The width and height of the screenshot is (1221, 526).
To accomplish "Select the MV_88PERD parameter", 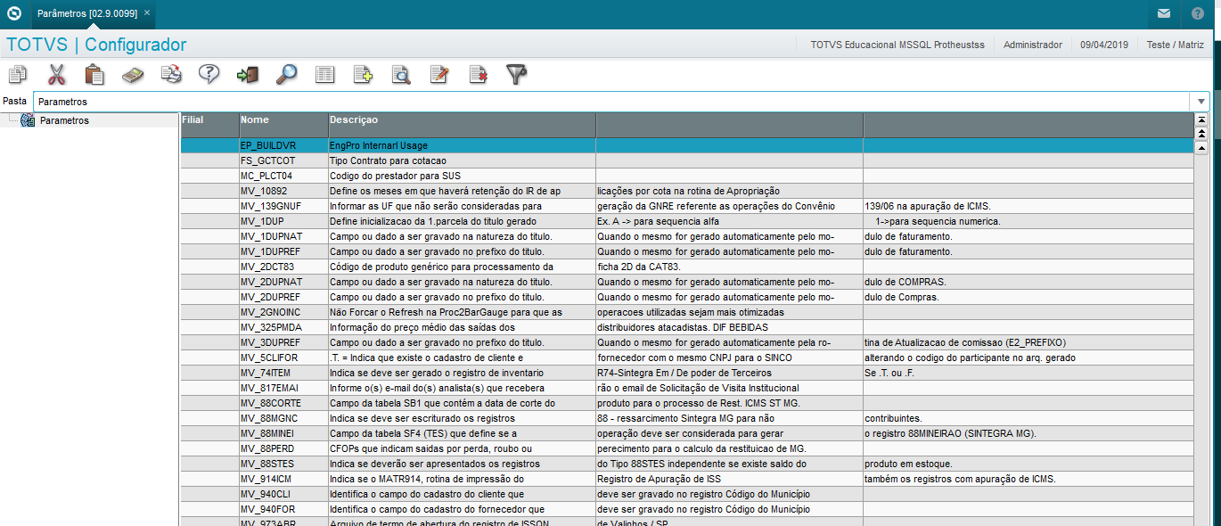I will [x=686, y=448].
